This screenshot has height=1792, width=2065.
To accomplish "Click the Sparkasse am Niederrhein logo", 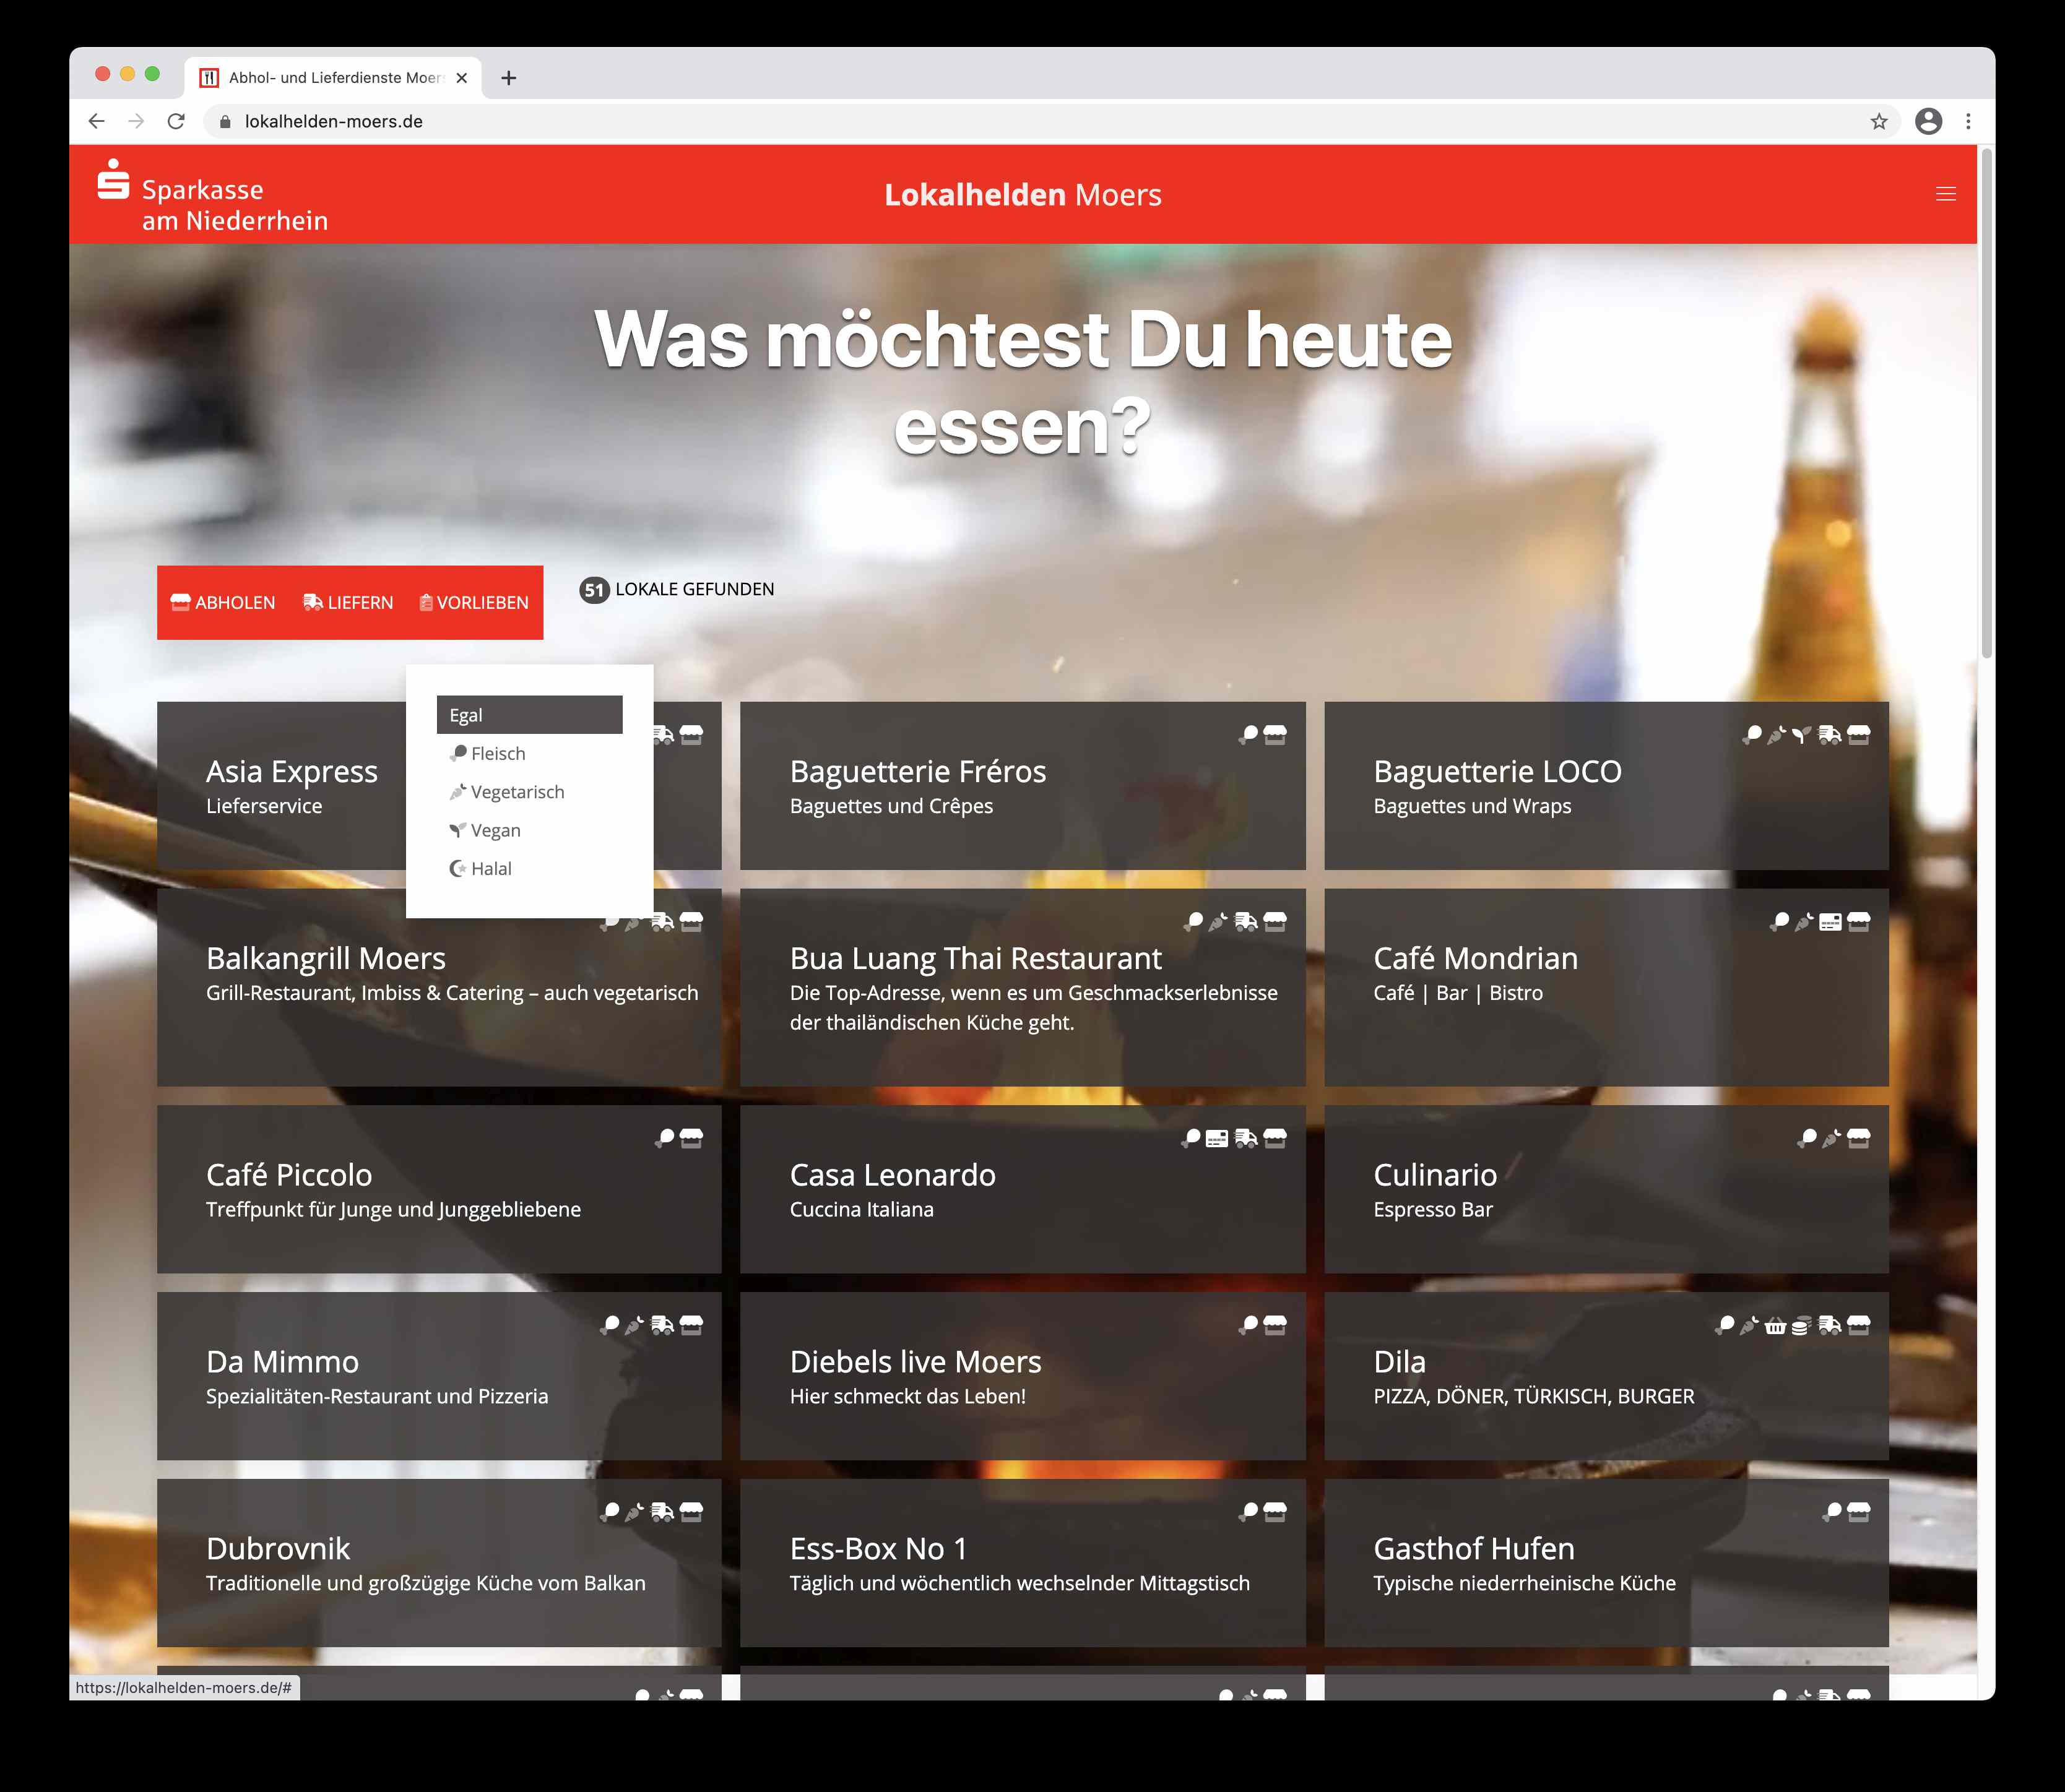I will pos(212,196).
